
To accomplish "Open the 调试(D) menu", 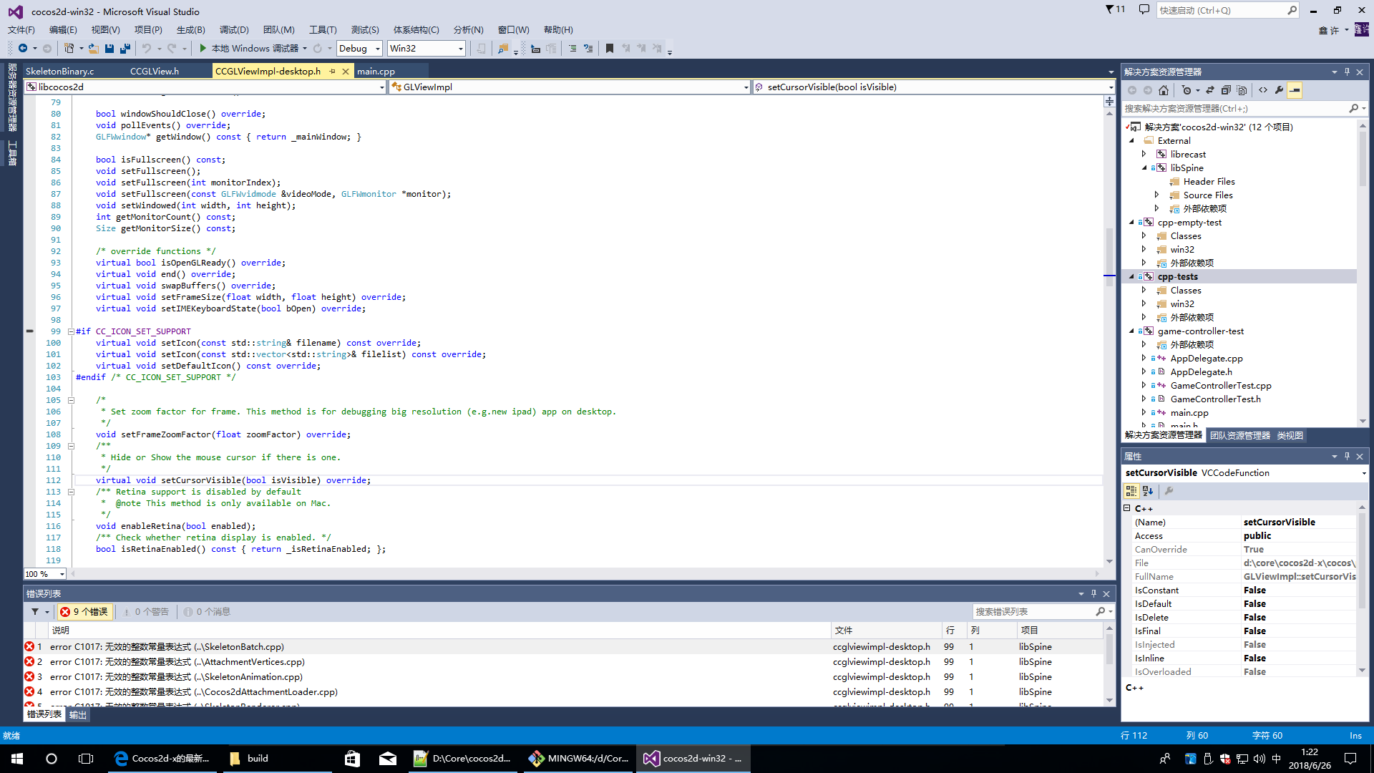I will pos(234,29).
